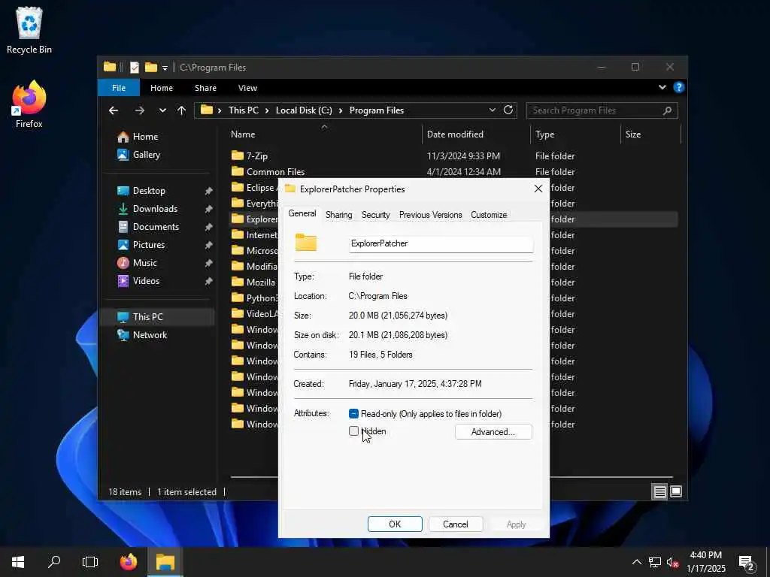This screenshot has width=770, height=577.
Task: Click the taskbar clock and date
Action: tap(705, 562)
